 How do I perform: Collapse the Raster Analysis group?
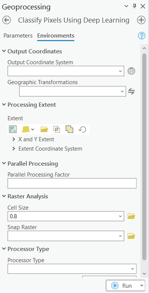click(x=4, y=196)
